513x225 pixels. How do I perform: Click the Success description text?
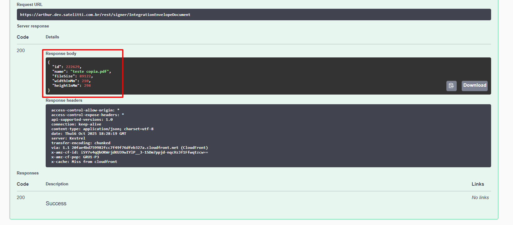pyautogui.click(x=56, y=203)
